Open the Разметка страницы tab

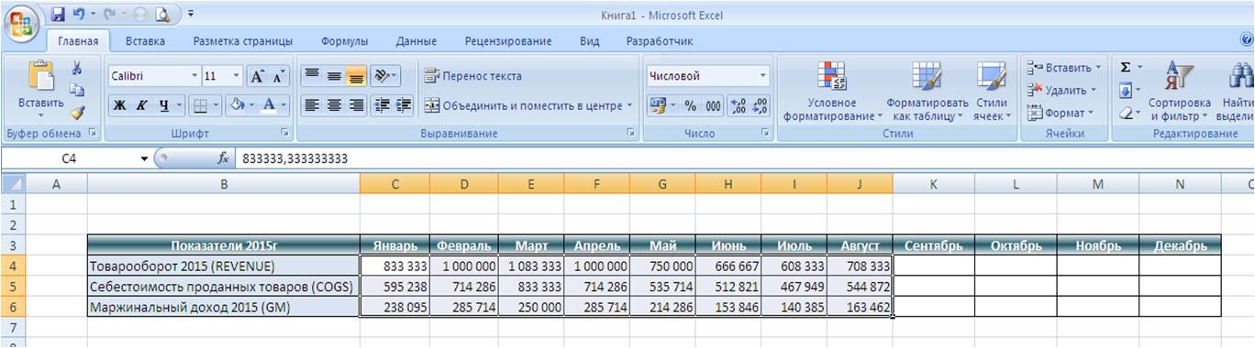pos(243,41)
